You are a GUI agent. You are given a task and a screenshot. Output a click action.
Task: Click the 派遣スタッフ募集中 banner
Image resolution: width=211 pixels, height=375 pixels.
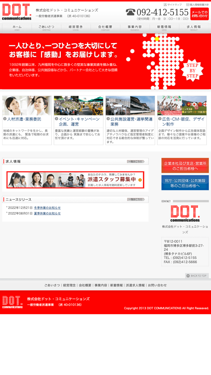click(x=75, y=180)
